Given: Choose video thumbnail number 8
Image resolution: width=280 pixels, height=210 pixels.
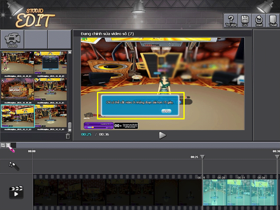Looking at the screenshot, I should [51, 116].
